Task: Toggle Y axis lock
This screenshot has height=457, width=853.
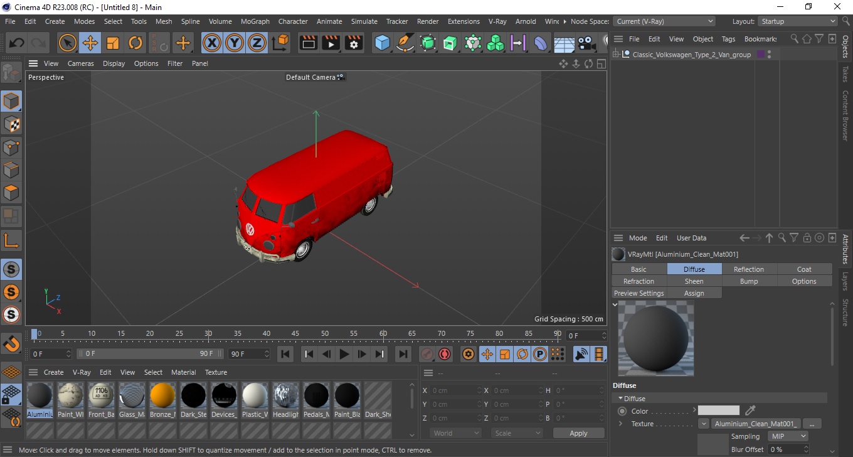Action: [235, 43]
